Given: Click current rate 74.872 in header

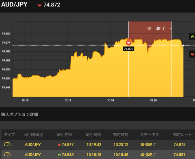Looking at the screenshot, I should [x=52, y=5].
